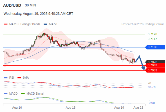Click the 30 MIN timeframe label
This screenshot has height=112, width=166.
[x=30, y=5]
